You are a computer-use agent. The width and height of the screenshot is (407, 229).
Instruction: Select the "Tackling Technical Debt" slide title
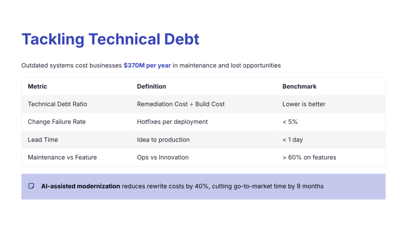(110, 39)
